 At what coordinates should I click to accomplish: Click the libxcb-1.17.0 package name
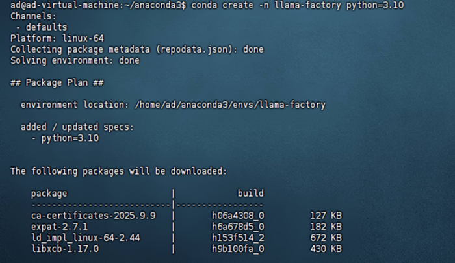pos(64,249)
